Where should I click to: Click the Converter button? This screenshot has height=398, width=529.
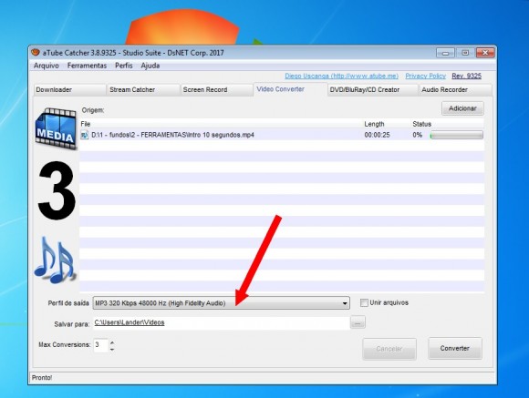[455, 349]
